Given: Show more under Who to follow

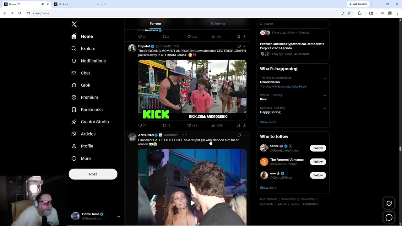Looking at the screenshot, I should 268,188.
